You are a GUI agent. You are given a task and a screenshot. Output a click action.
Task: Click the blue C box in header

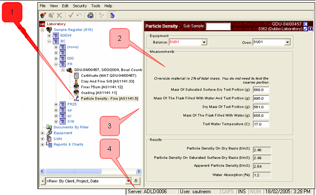(x=305, y=24)
